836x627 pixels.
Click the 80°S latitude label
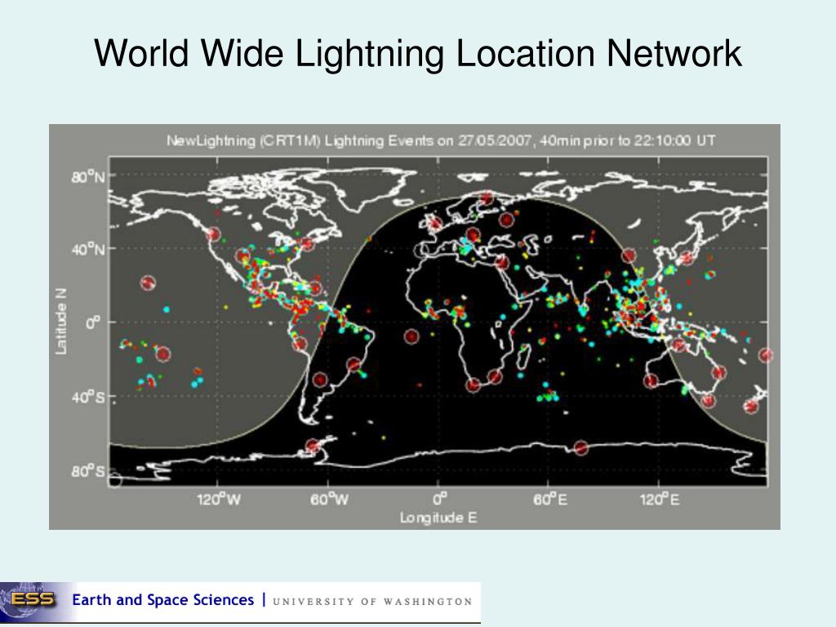point(88,471)
